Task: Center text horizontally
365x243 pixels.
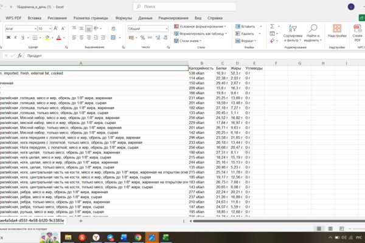Action: coord(82,38)
